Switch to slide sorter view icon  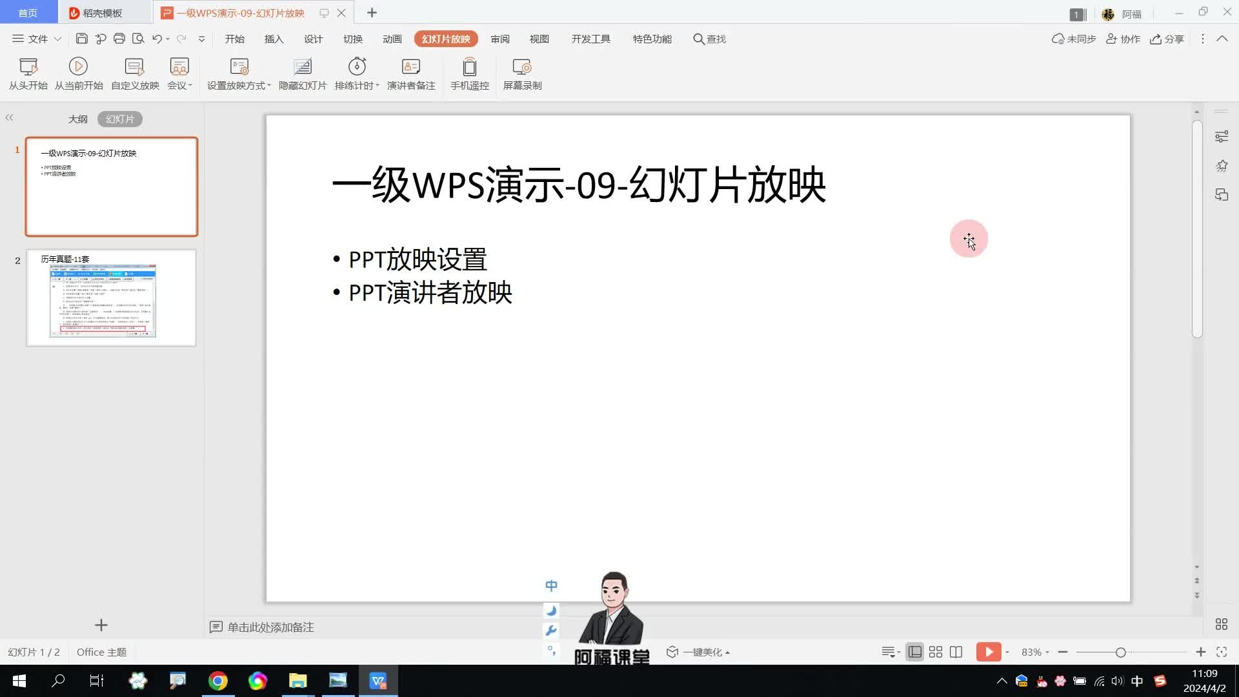935,652
